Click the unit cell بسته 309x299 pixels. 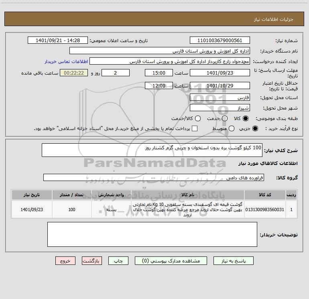[x=111, y=210]
